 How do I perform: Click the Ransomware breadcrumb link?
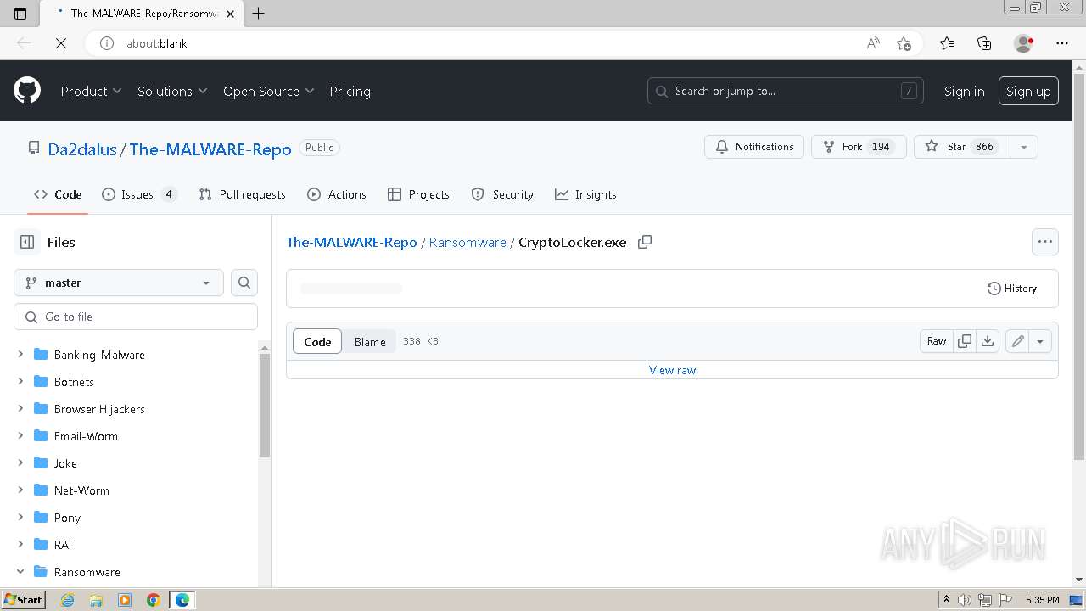tap(467, 242)
